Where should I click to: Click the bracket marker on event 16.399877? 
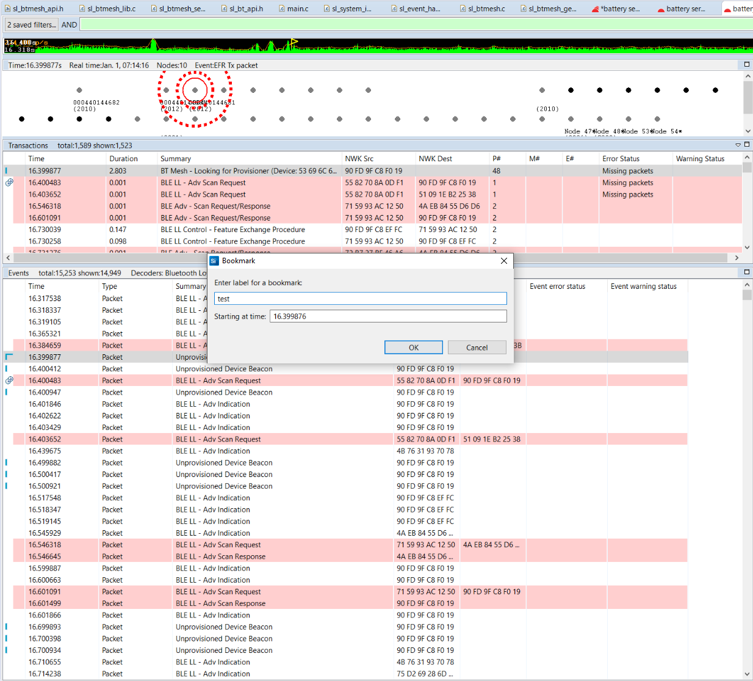click(9, 357)
